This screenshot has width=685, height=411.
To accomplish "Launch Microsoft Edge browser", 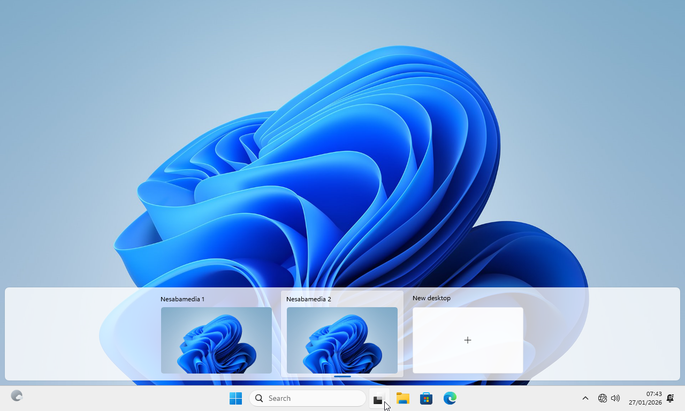I will pos(450,398).
